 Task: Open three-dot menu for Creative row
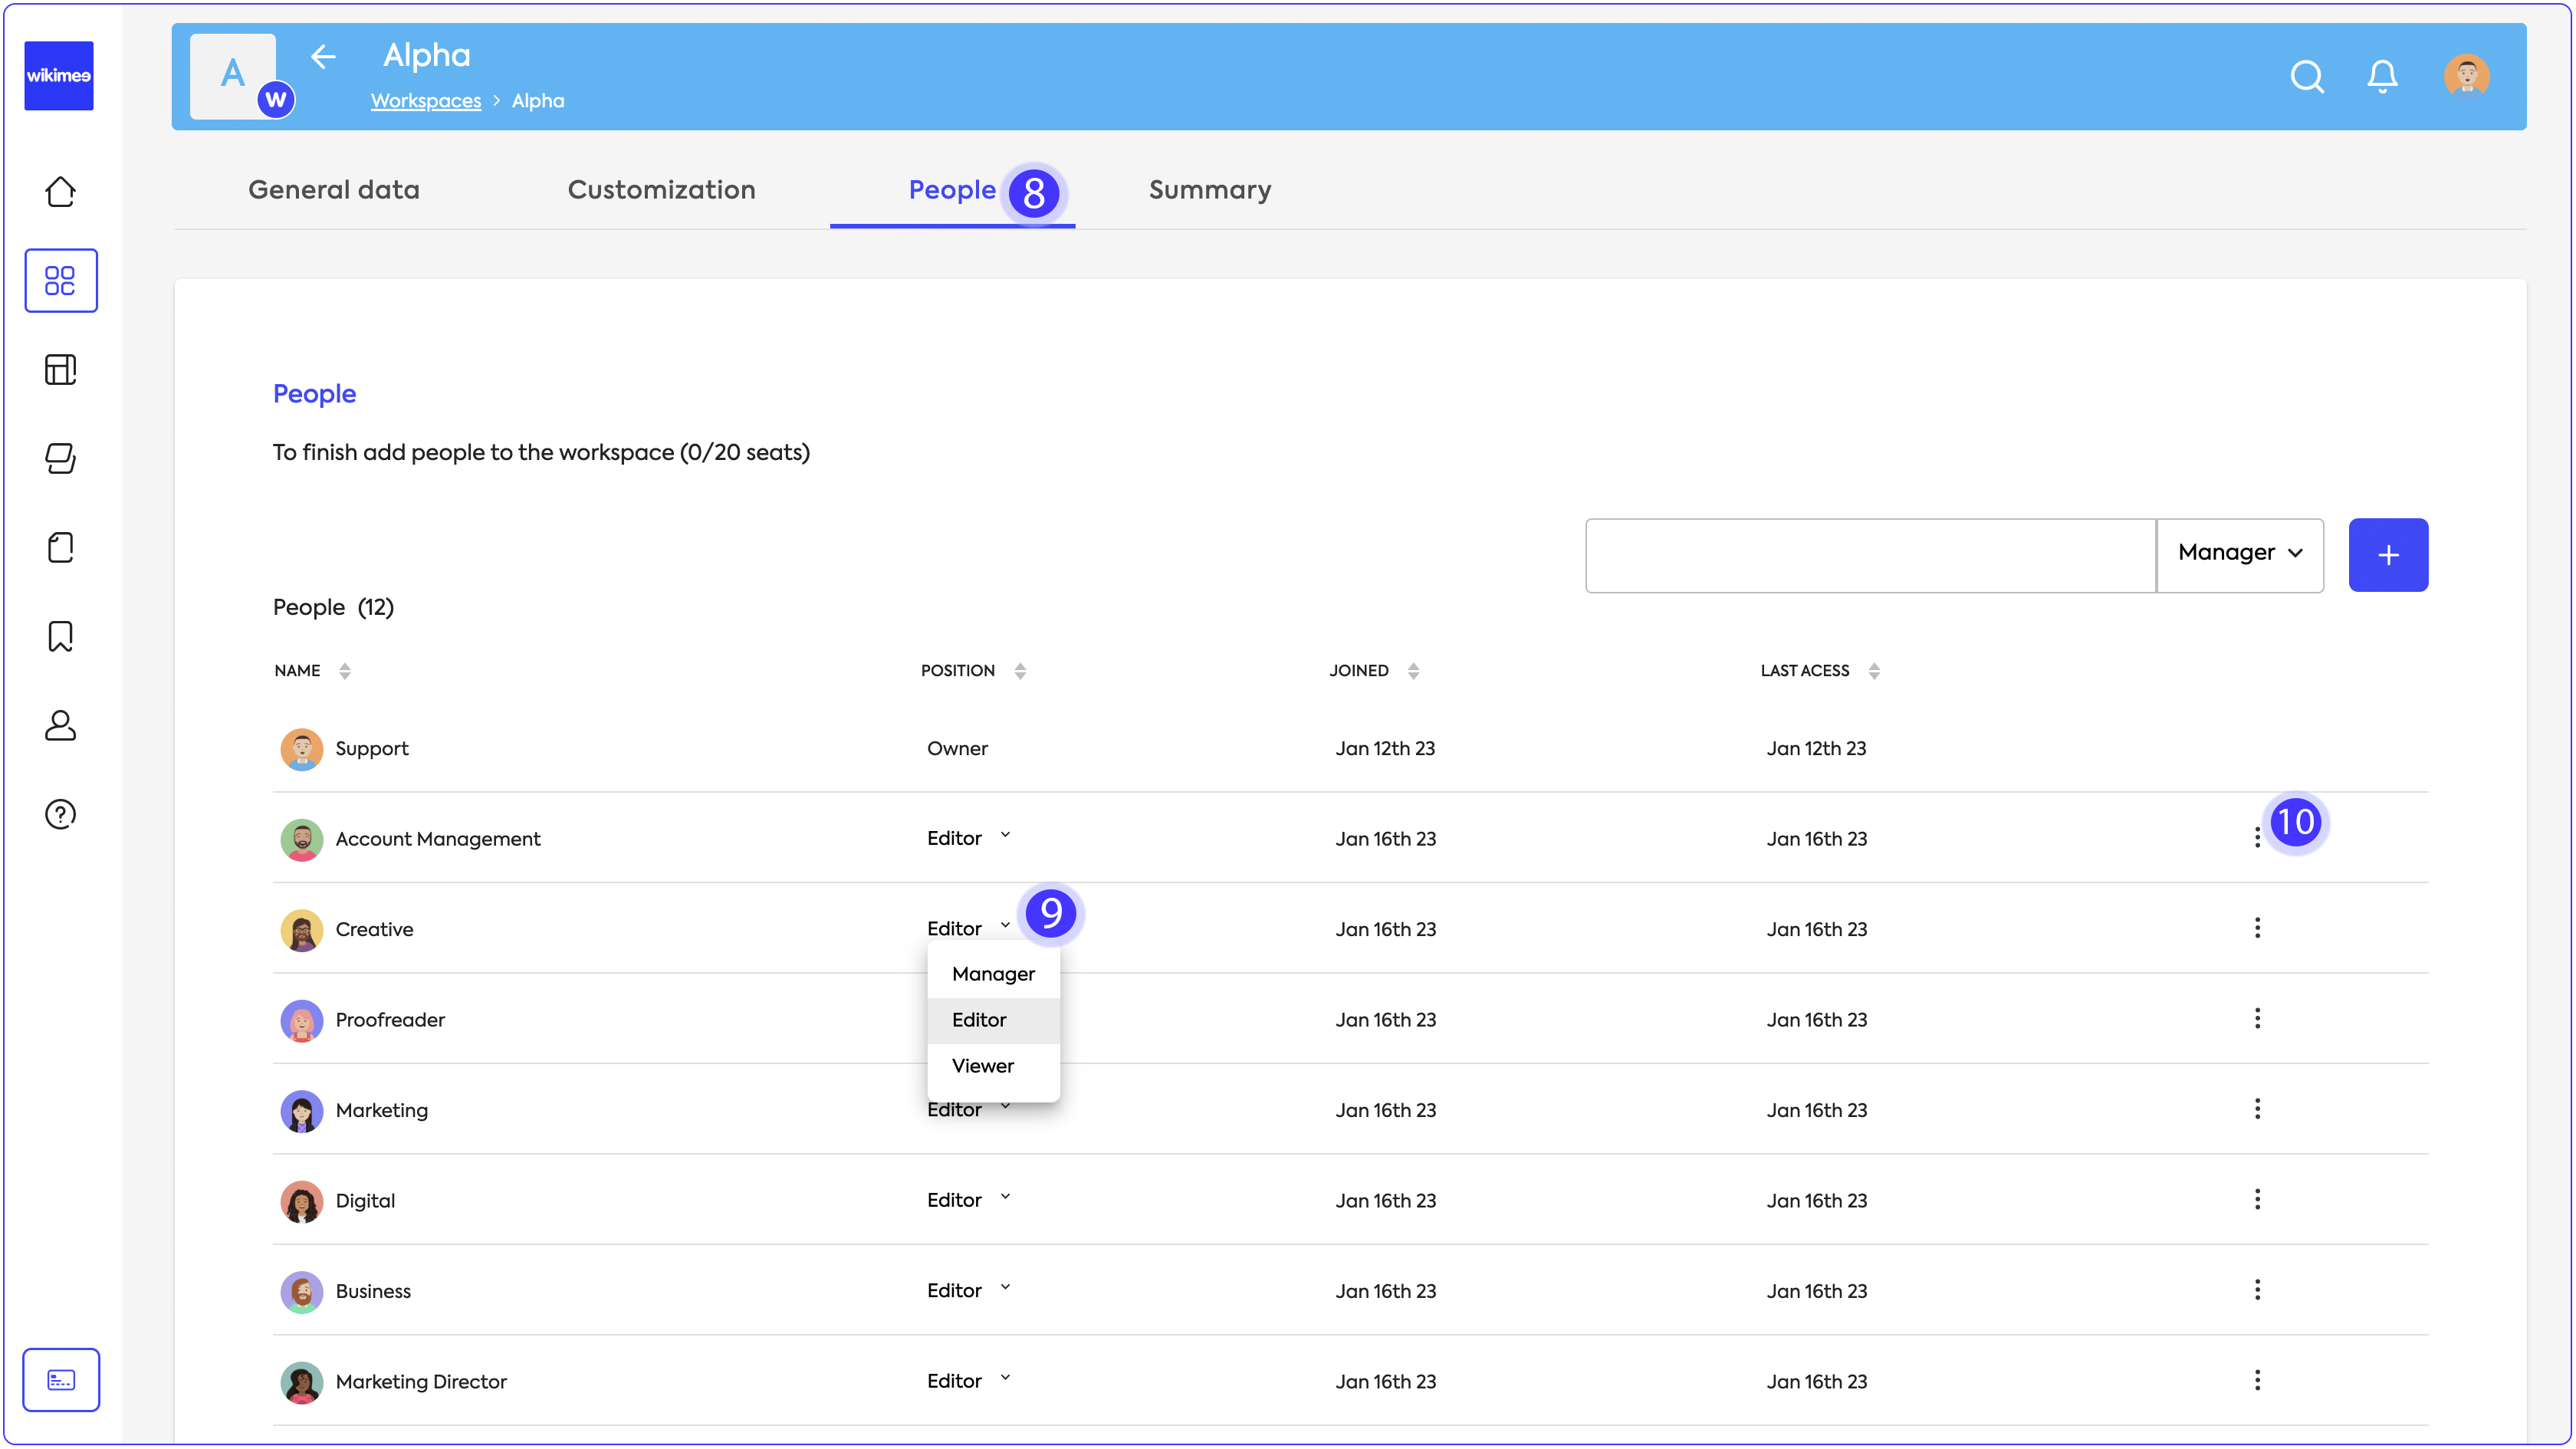[x=2257, y=928]
